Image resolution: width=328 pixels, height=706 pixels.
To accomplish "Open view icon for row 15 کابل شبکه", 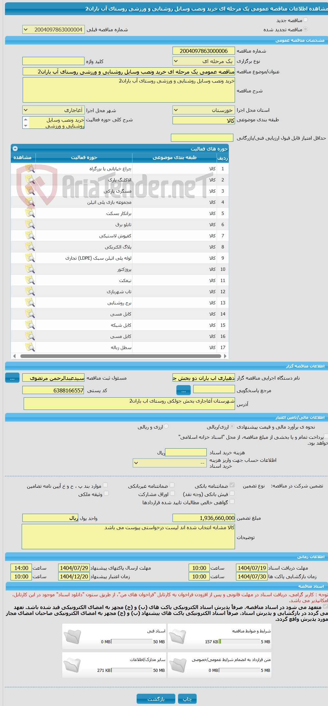I will pyautogui.click(x=30, y=325).
